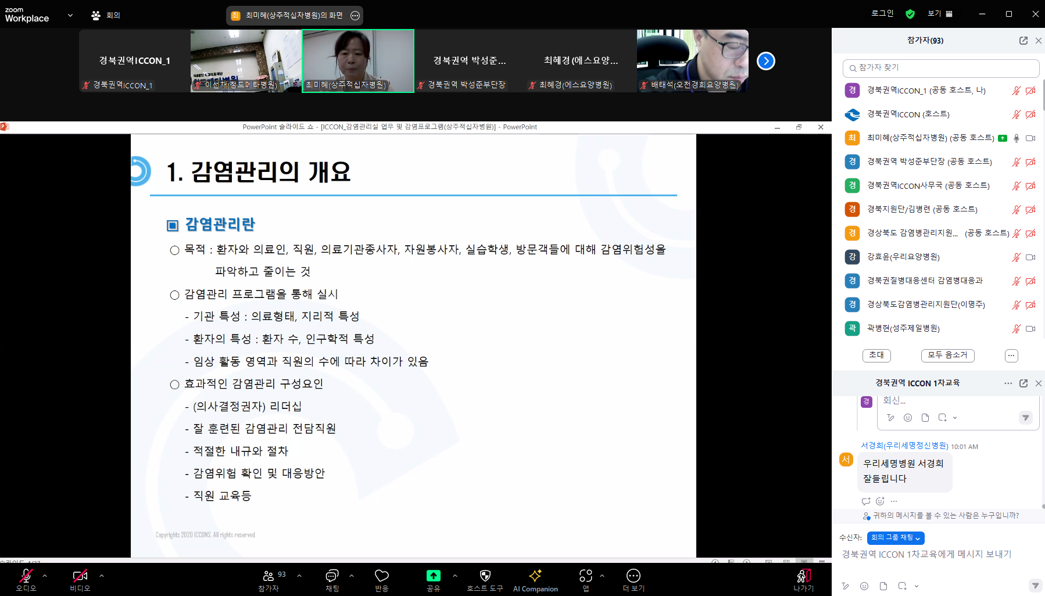Open the 채팅 chat icon
The height and width of the screenshot is (596, 1045).
pos(332,576)
